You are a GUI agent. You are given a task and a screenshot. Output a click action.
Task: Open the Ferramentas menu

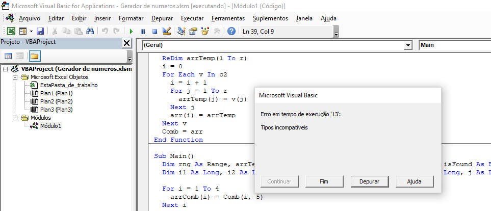(228, 18)
